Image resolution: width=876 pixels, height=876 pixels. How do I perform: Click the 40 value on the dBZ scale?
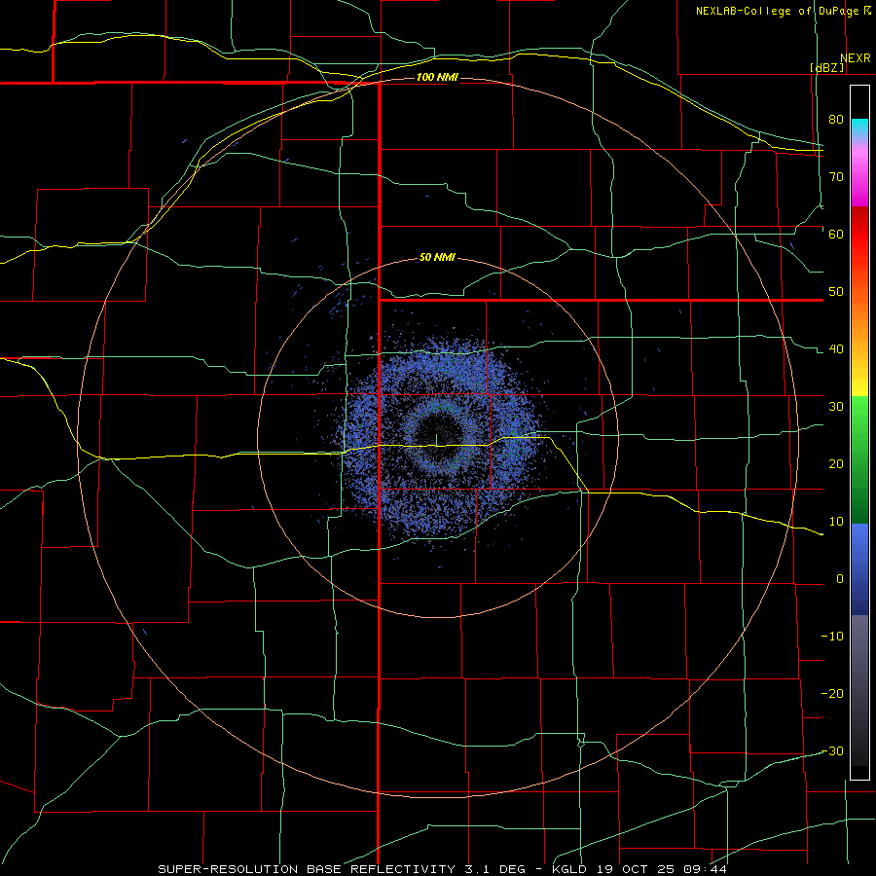coord(836,349)
